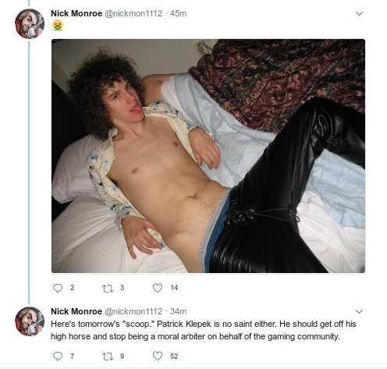387x369 pixels.
Task: Reply to the tweet about tomorrow's scoop
Action: point(58,356)
